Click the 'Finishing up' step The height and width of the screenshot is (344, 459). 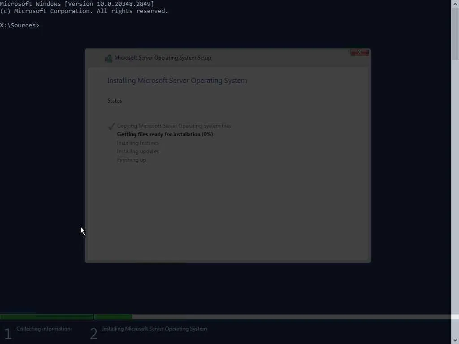click(131, 160)
